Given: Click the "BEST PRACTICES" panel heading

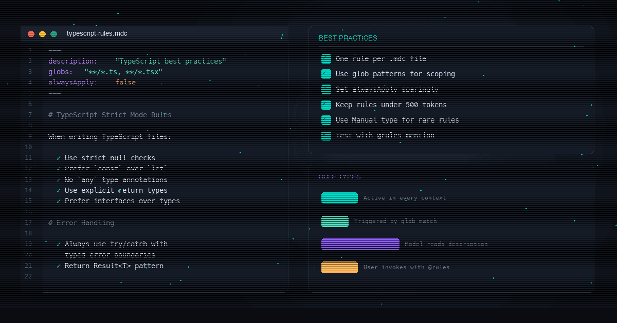Looking at the screenshot, I should pyautogui.click(x=348, y=38).
